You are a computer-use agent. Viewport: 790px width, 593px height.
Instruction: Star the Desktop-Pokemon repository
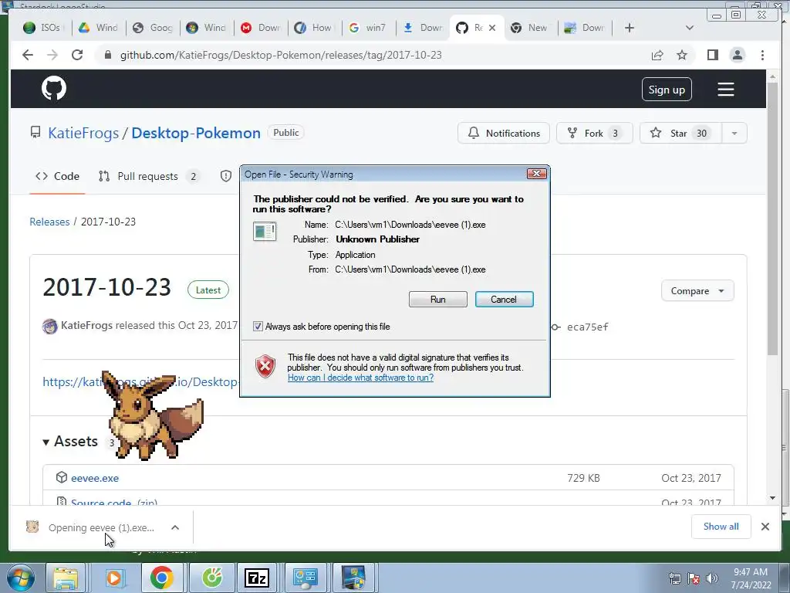pos(680,133)
